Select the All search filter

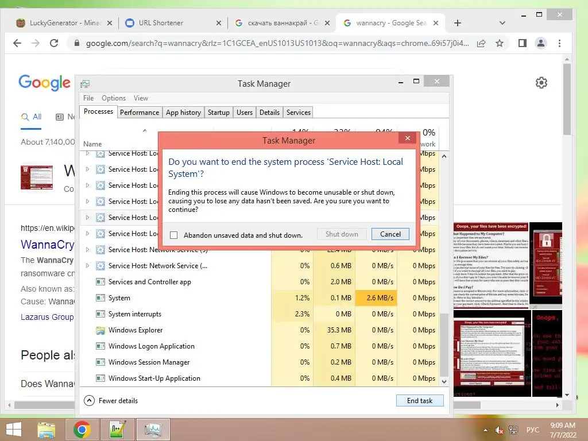(x=31, y=117)
